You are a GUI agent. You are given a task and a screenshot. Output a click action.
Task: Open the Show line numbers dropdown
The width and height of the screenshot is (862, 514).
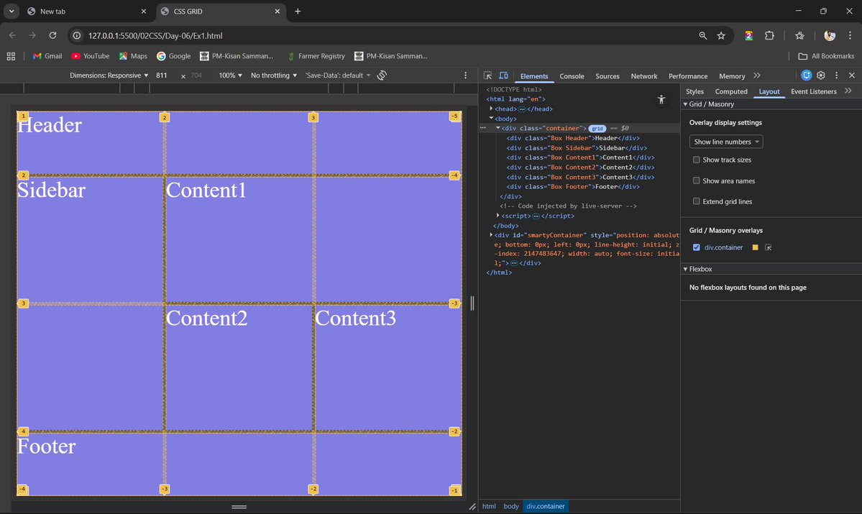coord(725,142)
